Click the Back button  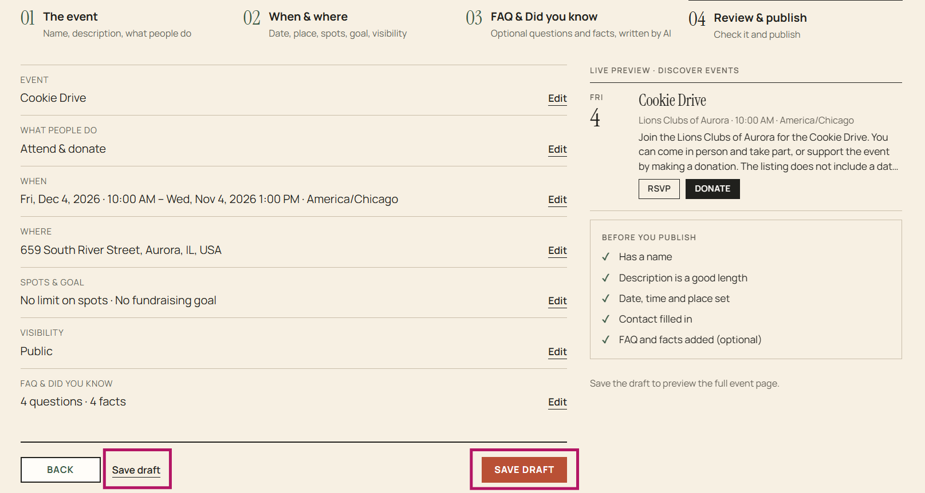tap(61, 470)
